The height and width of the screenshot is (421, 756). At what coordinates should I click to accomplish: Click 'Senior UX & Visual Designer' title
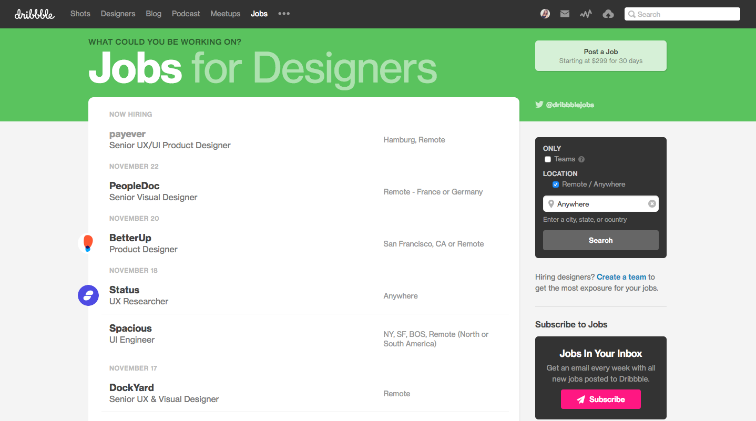[x=164, y=399]
